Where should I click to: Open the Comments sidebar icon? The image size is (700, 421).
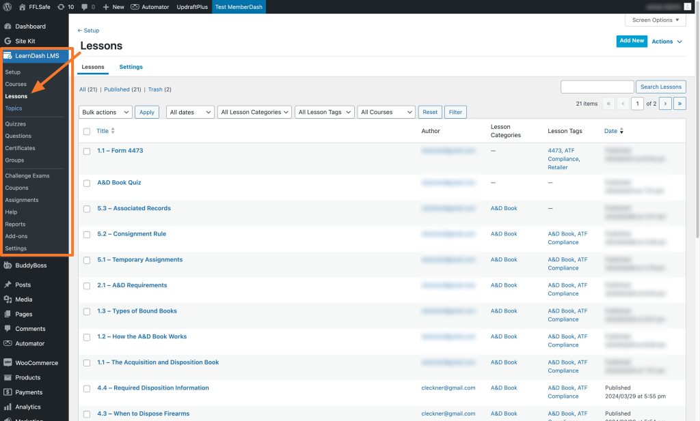click(x=8, y=329)
